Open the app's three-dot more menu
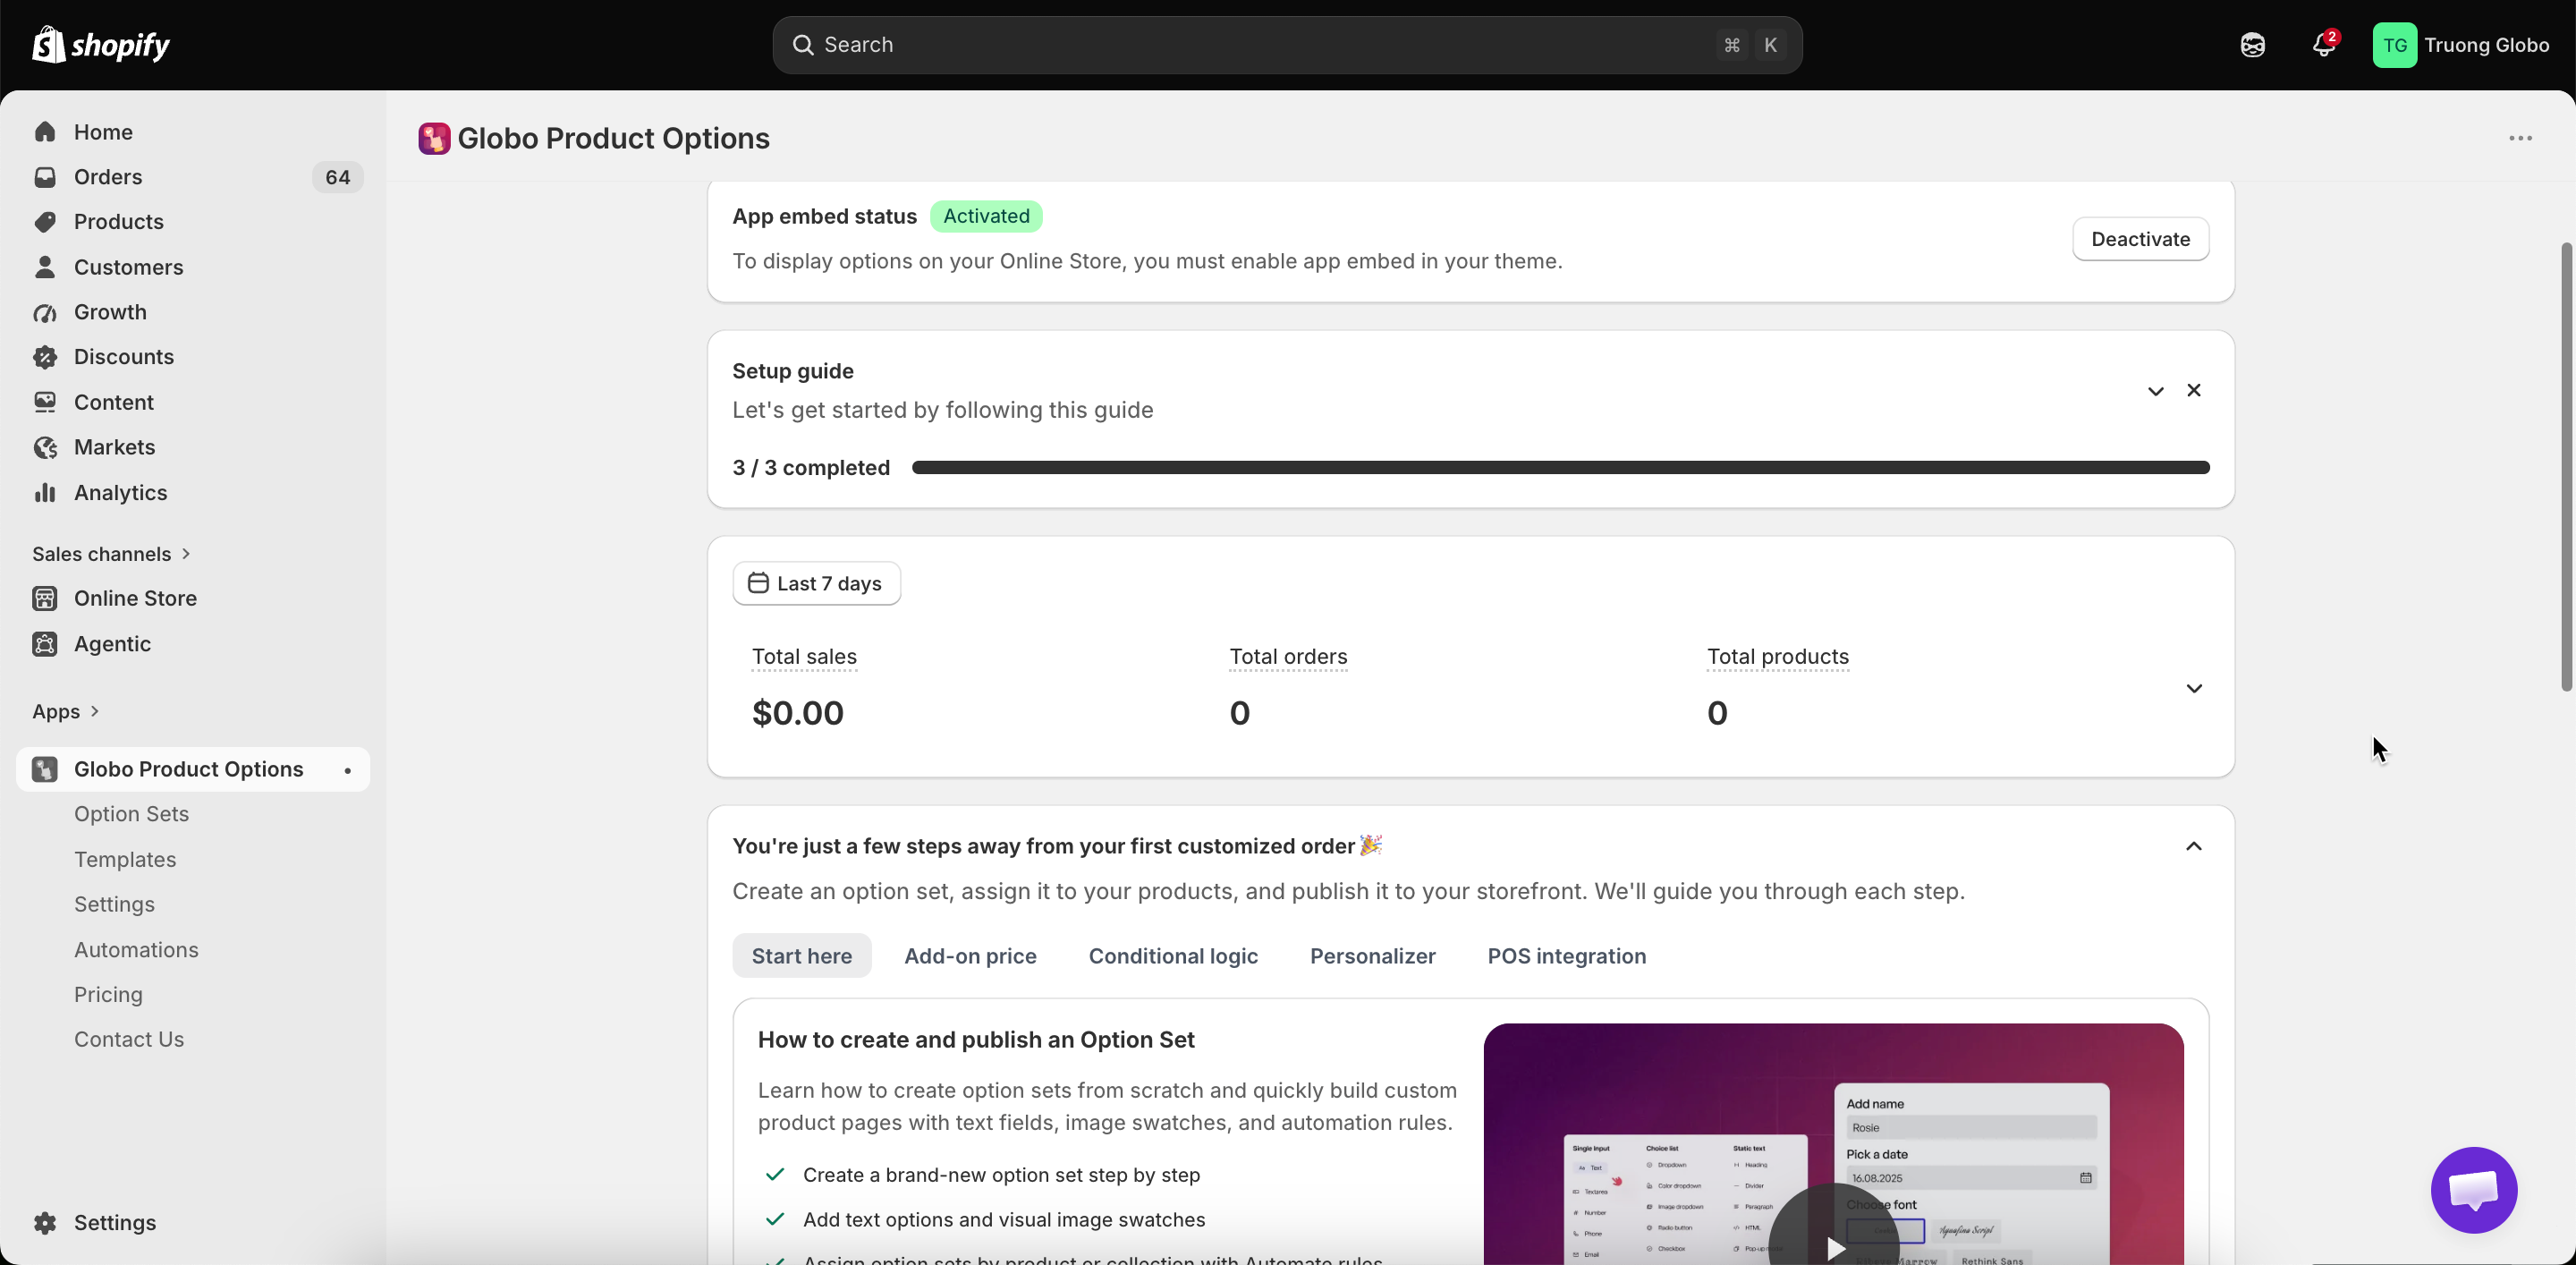2576x1265 pixels. click(x=2520, y=138)
